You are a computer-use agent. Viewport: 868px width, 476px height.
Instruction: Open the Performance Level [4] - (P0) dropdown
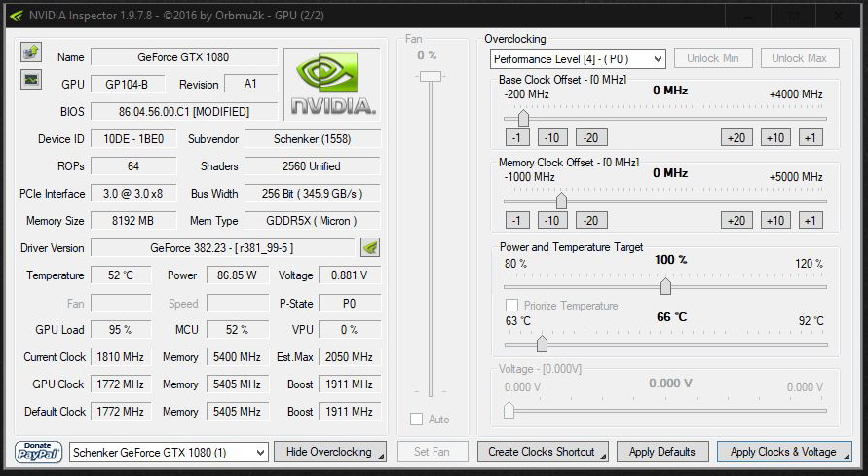pos(578,59)
